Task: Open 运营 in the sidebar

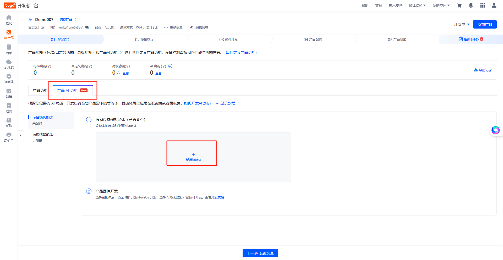Action: (9, 108)
